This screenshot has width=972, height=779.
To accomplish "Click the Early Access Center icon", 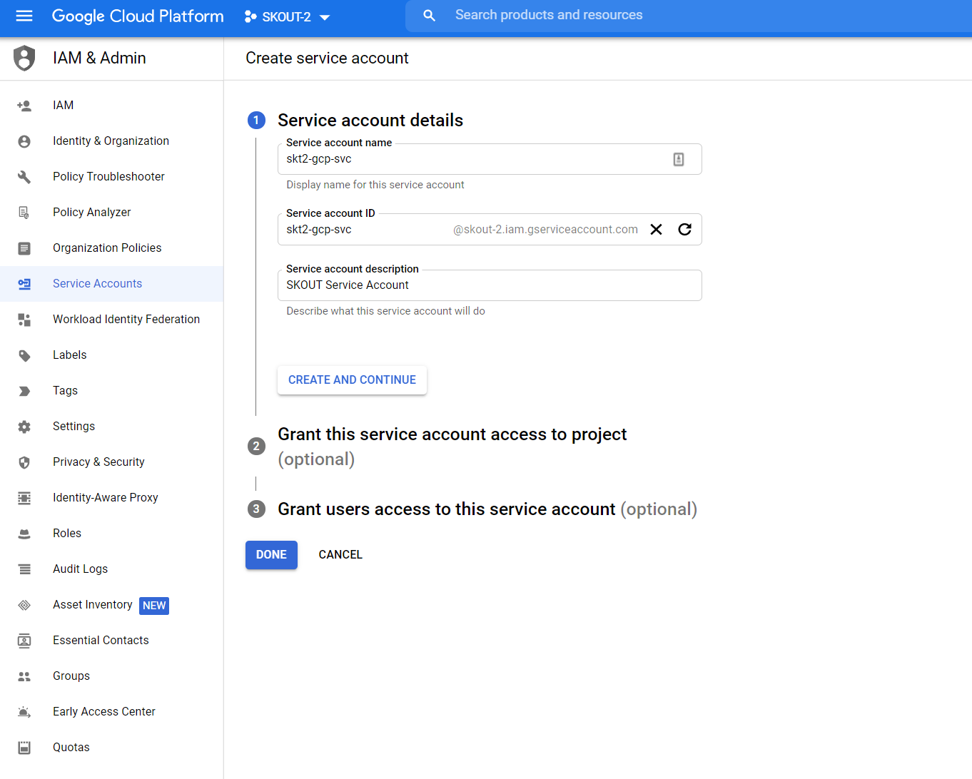I will (24, 712).
